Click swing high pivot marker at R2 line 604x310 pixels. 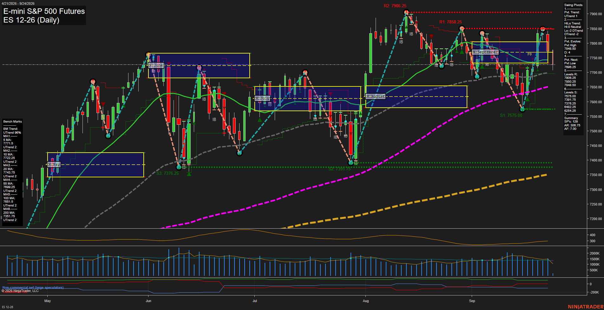406,12
